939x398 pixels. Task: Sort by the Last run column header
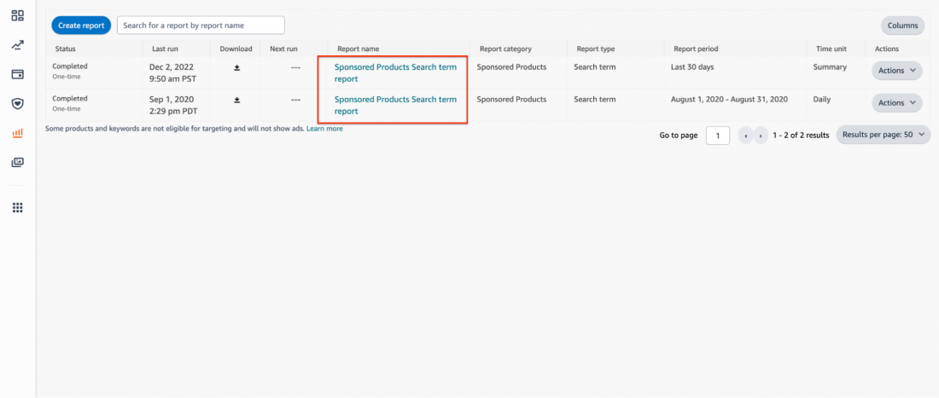(x=166, y=49)
